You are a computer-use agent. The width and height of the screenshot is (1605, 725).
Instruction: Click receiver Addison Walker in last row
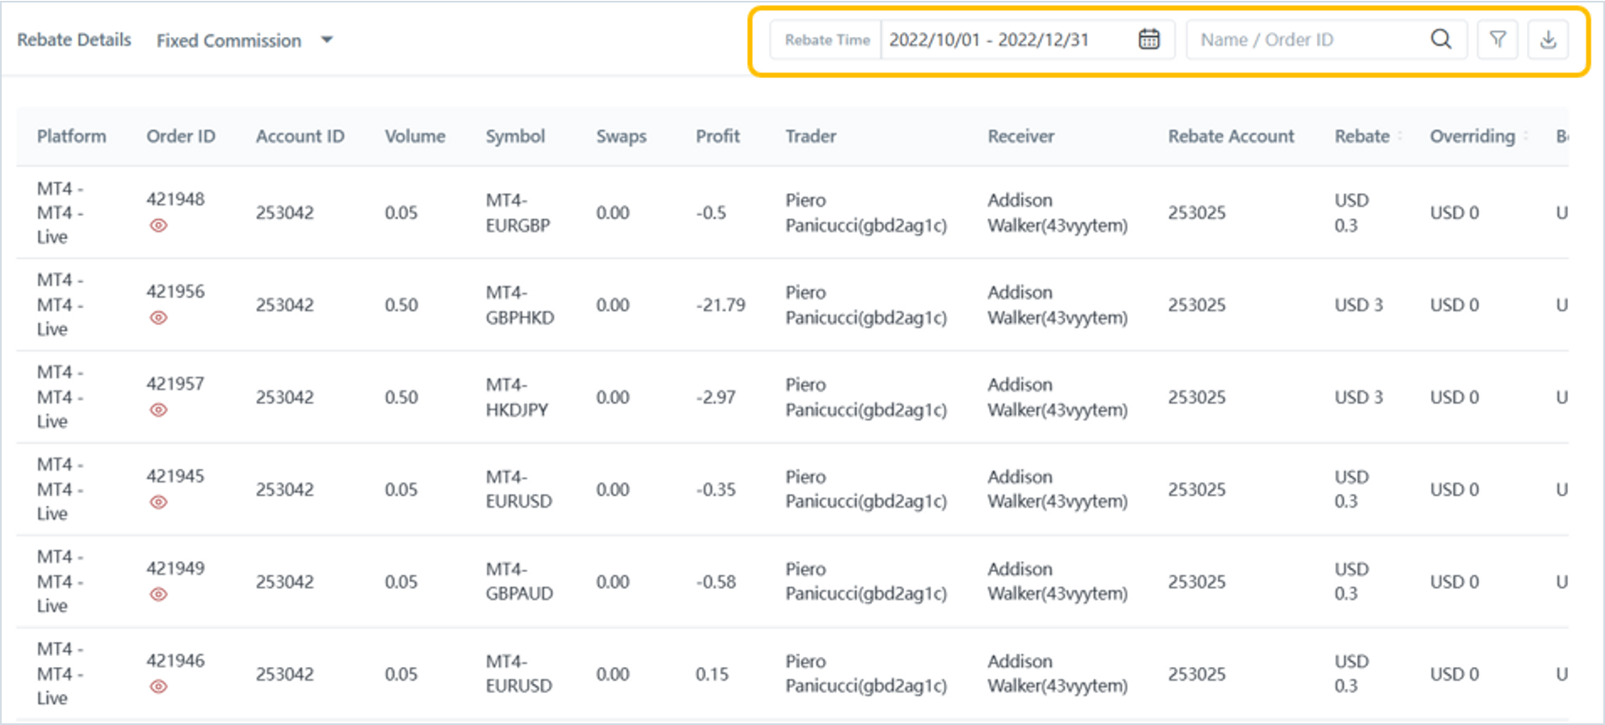click(x=1057, y=674)
